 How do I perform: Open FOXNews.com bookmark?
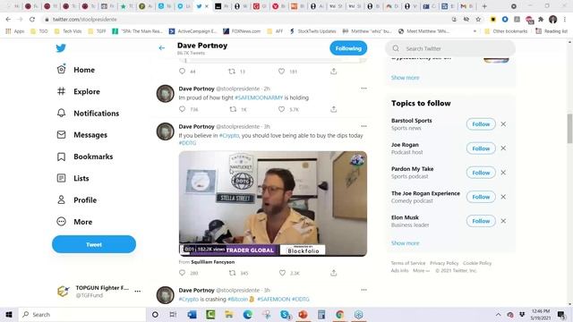point(242,31)
